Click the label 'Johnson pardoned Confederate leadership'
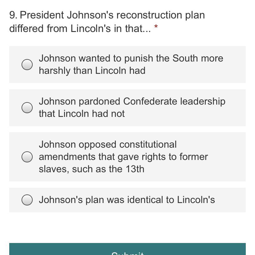The image size is (255, 255). [x=132, y=102]
